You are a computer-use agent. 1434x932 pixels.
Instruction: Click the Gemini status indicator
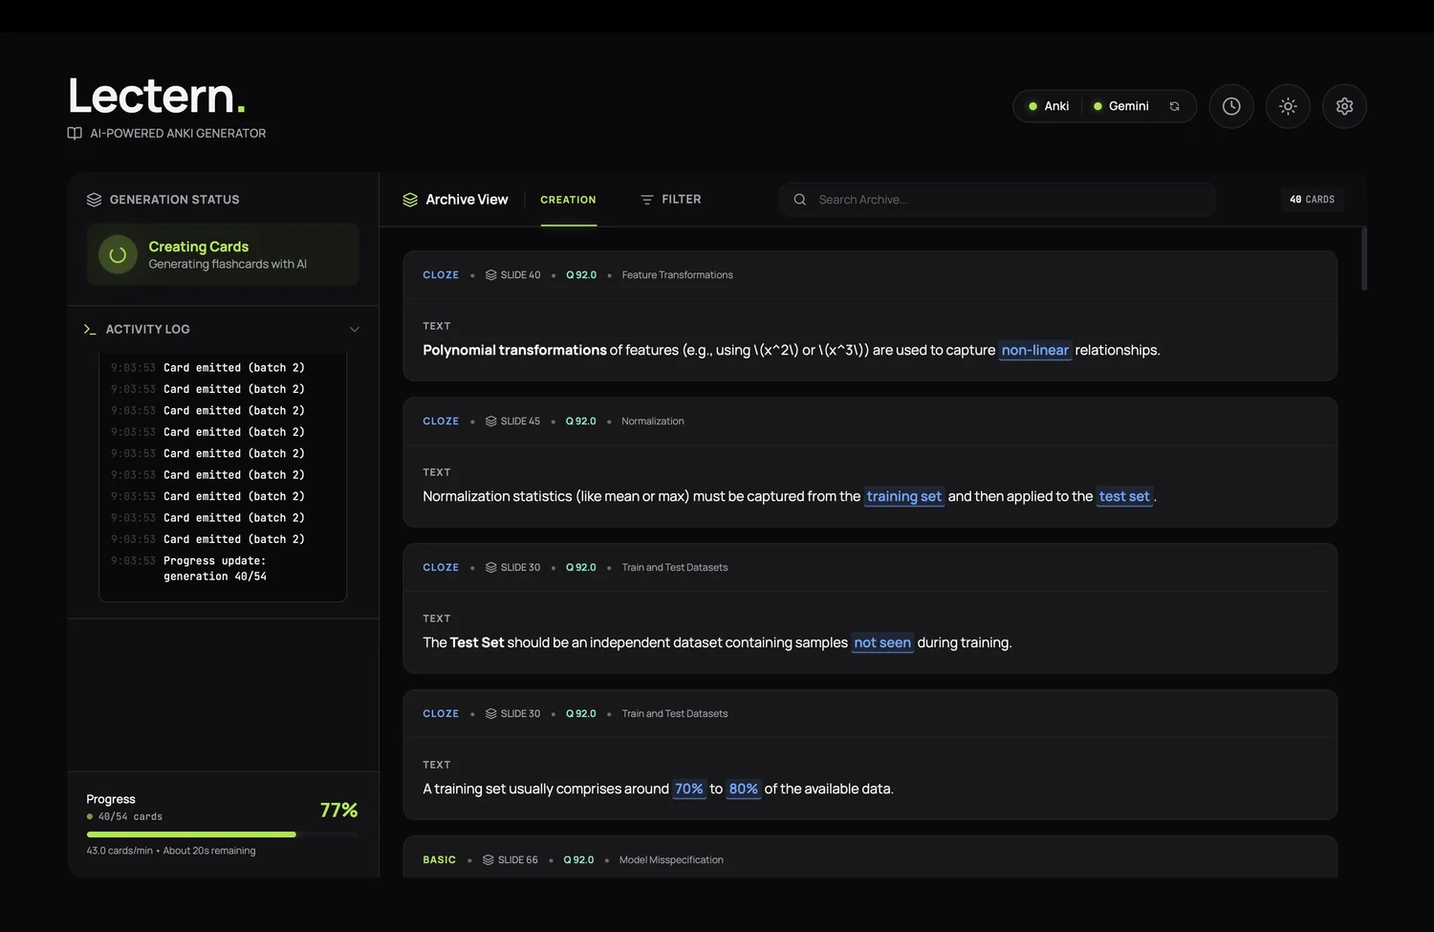pos(1121,106)
